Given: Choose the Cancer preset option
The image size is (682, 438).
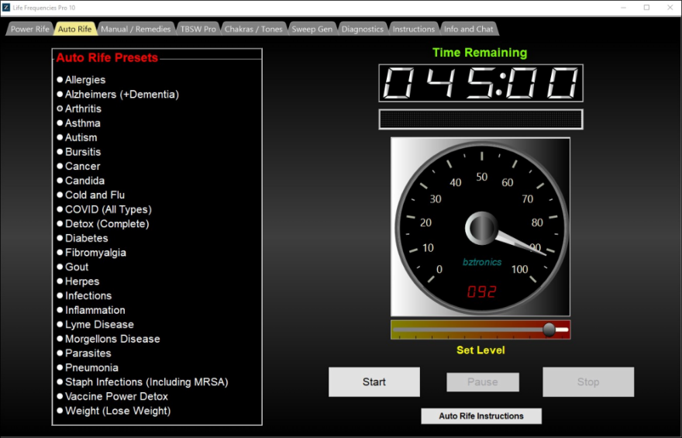Looking at the screenshot, I should (60, 166).
